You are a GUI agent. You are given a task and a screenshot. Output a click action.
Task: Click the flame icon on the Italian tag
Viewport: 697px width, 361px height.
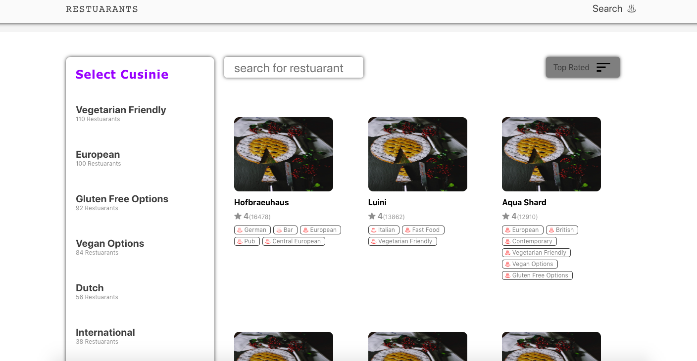click(373, 229)
